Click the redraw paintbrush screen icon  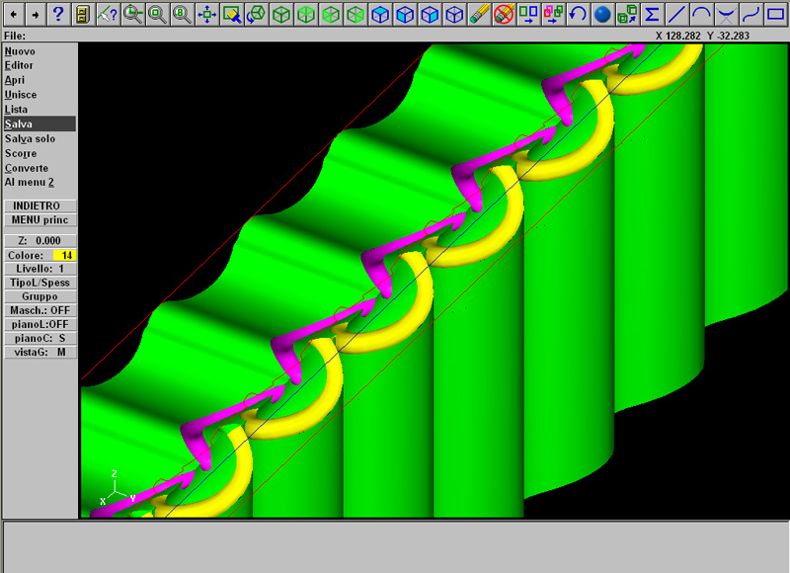231,15
